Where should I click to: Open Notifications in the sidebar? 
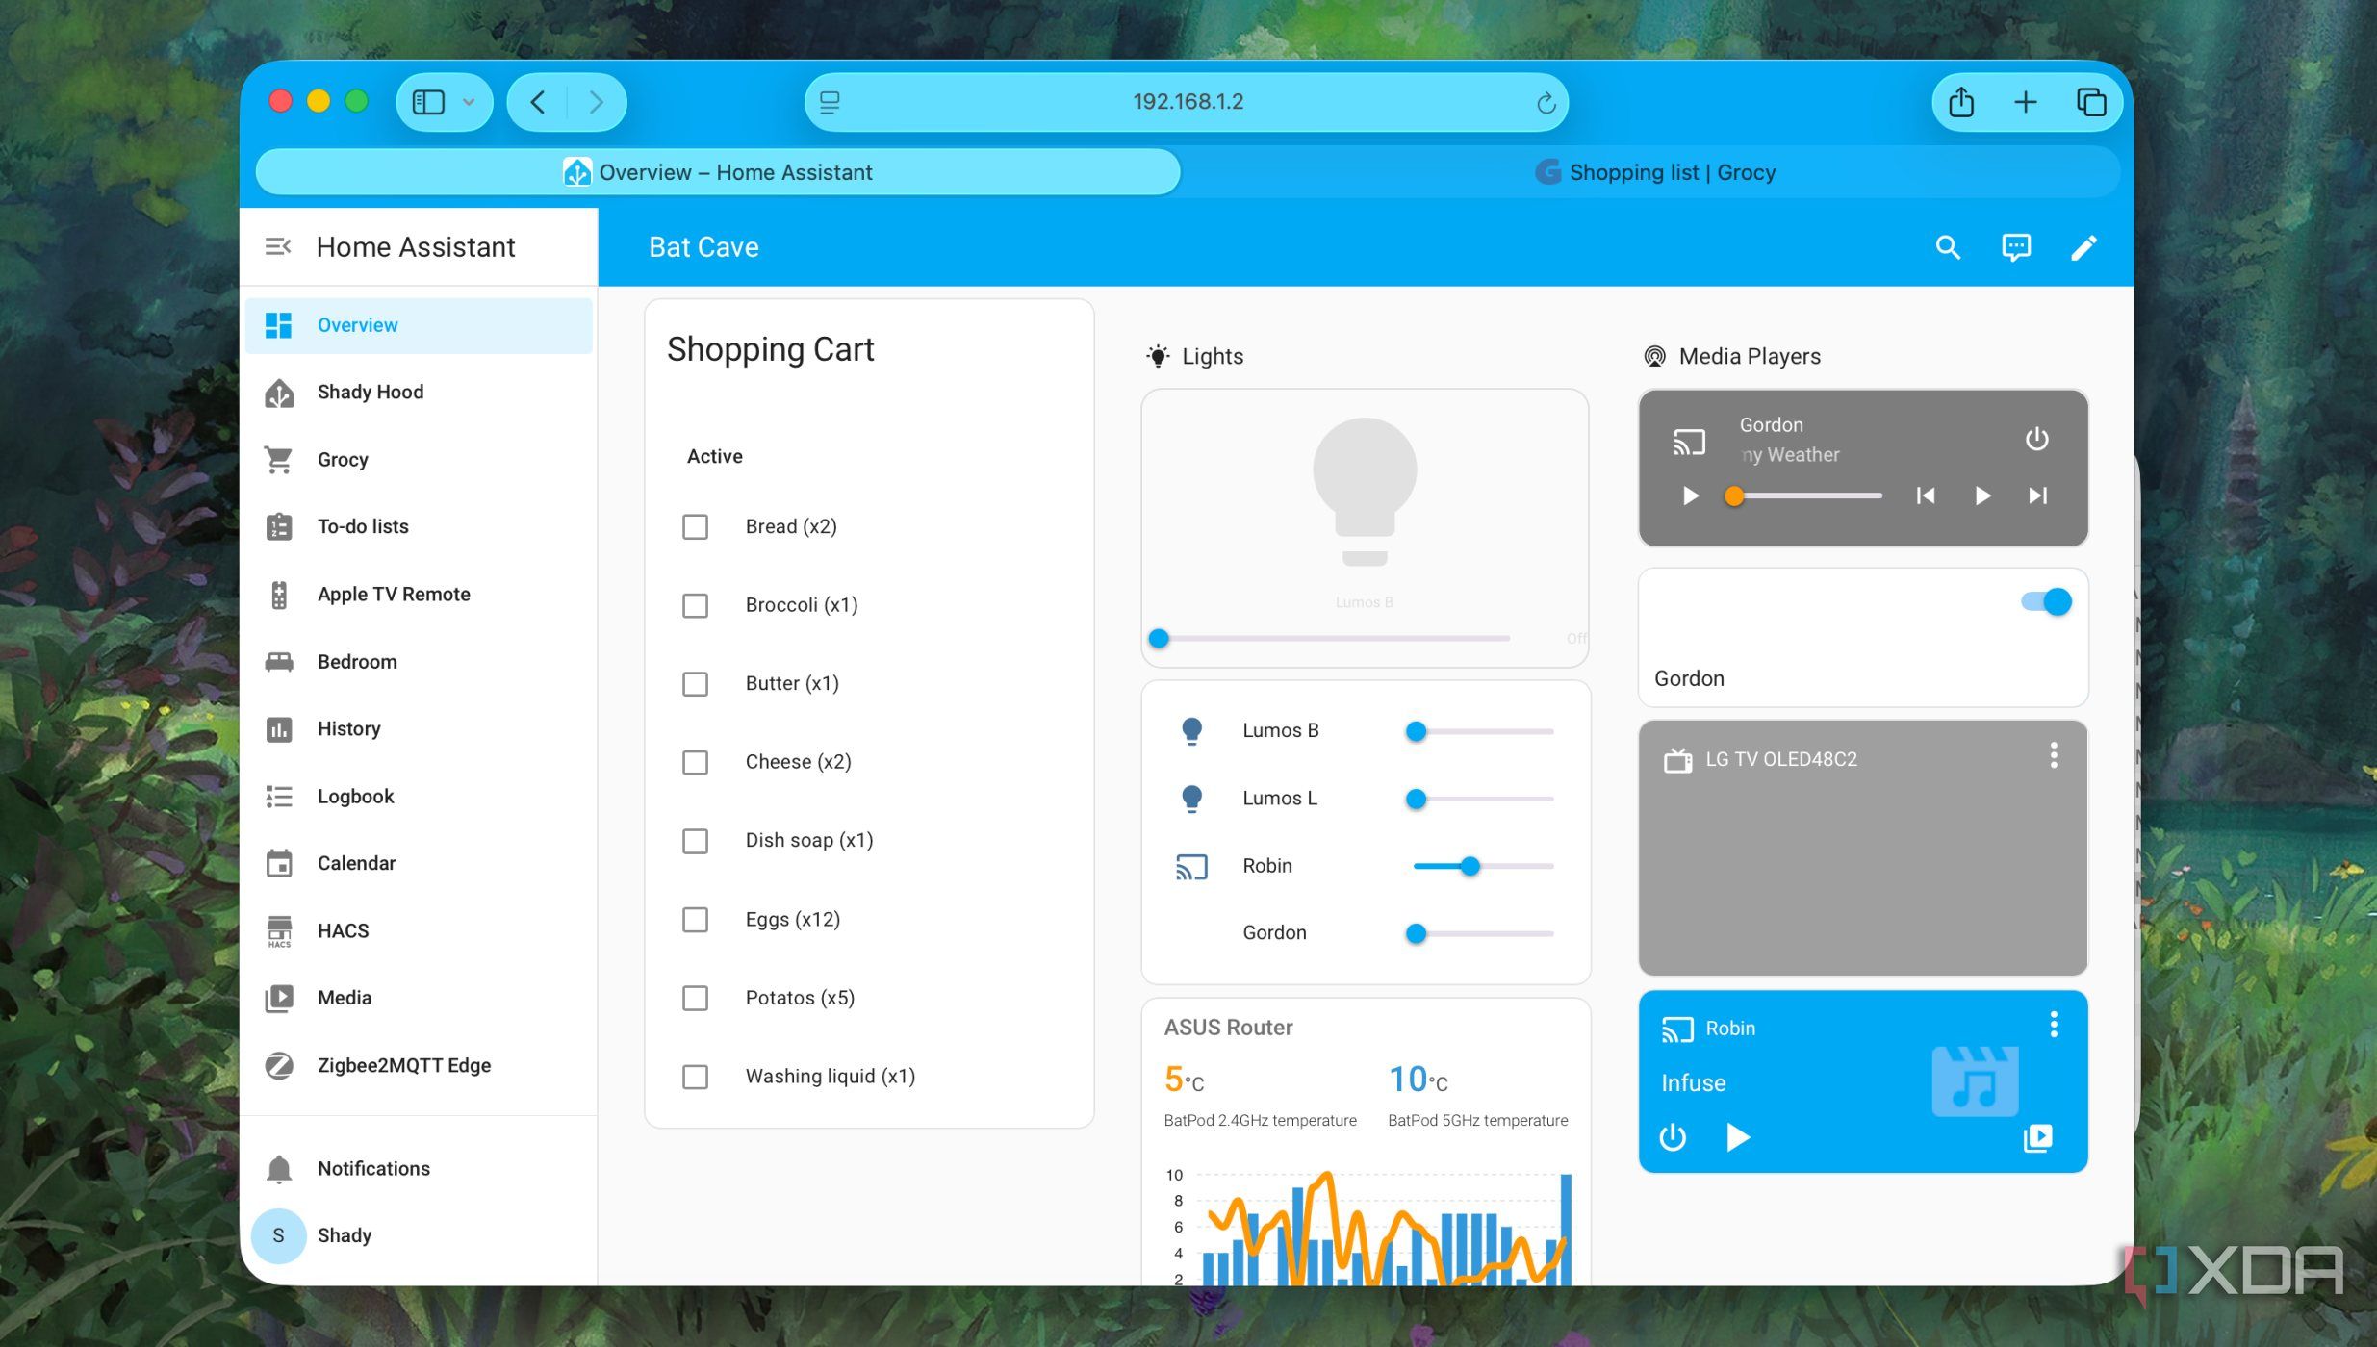(419, 1168)
